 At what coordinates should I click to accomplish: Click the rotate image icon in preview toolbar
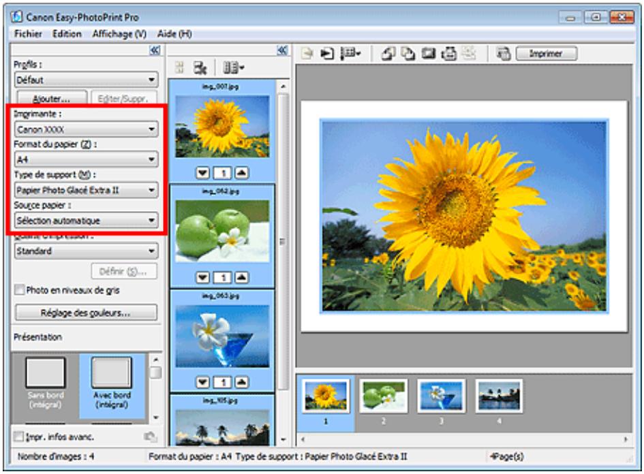388,54
